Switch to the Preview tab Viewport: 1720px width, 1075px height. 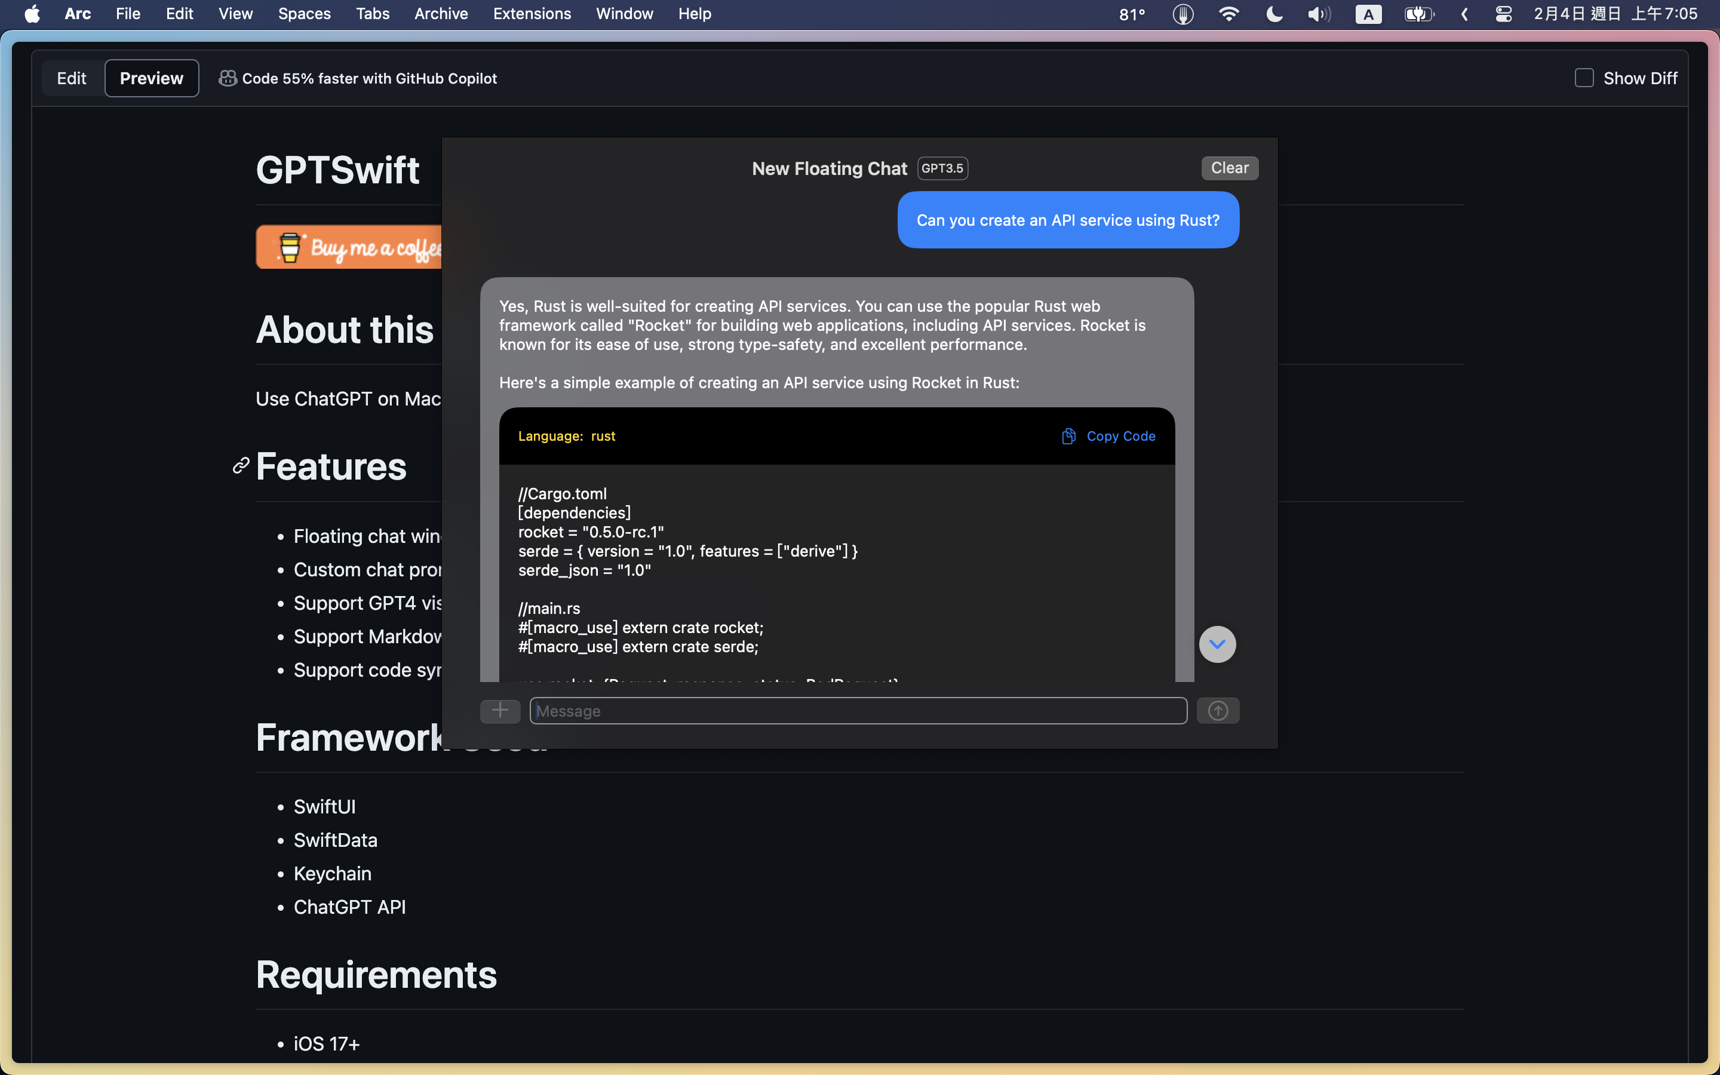tap(151, 78)
